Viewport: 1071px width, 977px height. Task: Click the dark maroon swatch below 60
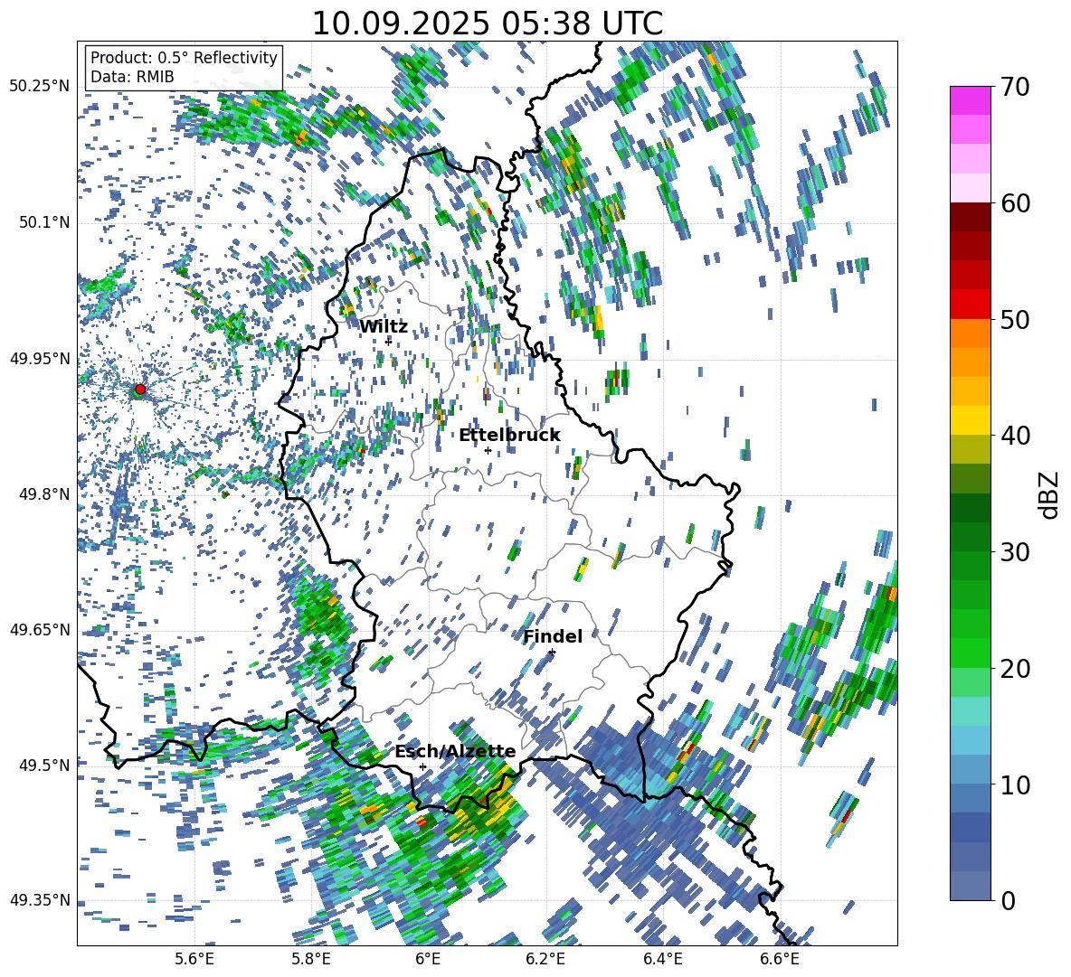970,218
